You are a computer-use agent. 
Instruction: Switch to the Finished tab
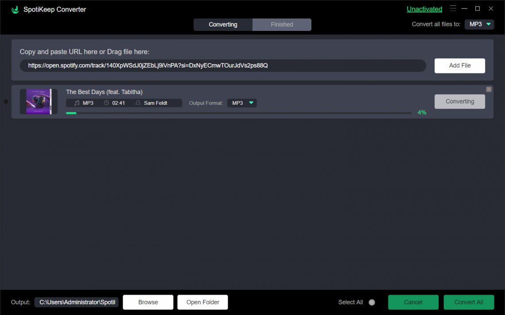click(x=282, y=24)
